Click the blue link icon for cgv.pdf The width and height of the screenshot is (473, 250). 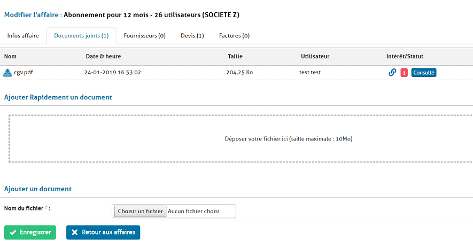(392, 73)
